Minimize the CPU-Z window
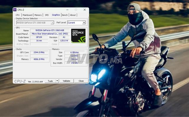This screenshot has width=189, height=117. pyautogui.click(x=67, y=10)
